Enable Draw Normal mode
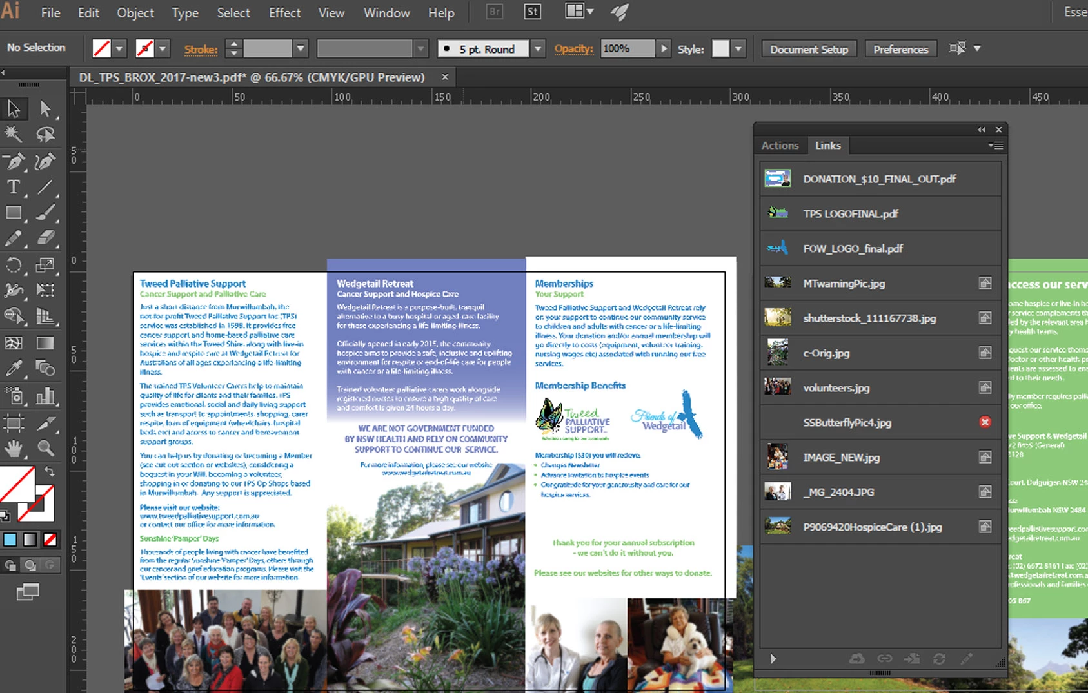The width and height of the screenshot is (1088, 693). pyautogui.click(x=11, y=565)
